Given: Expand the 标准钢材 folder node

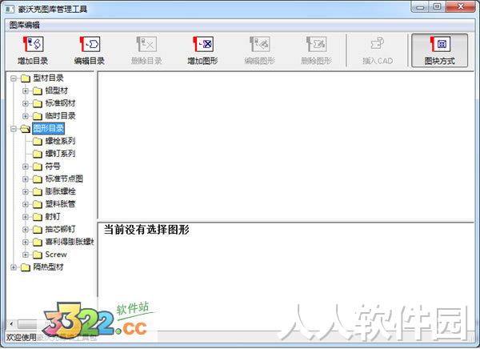Looking at the screenshot, I should coord(26,103).
